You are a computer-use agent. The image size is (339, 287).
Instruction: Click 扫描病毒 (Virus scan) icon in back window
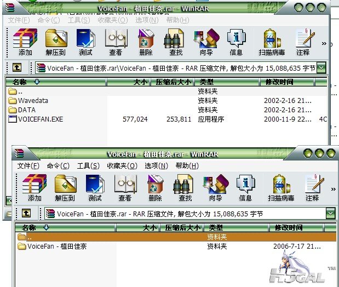click(272, 38)
